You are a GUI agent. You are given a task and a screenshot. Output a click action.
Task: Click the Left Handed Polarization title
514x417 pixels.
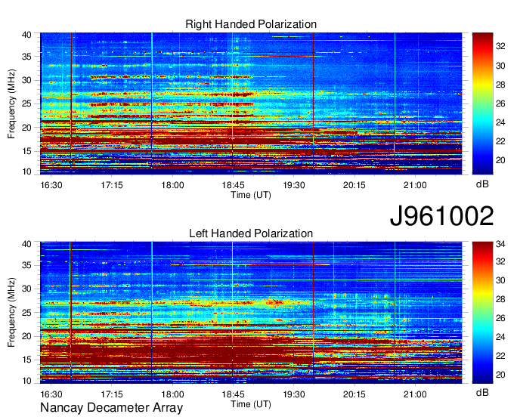click(251, 233)
